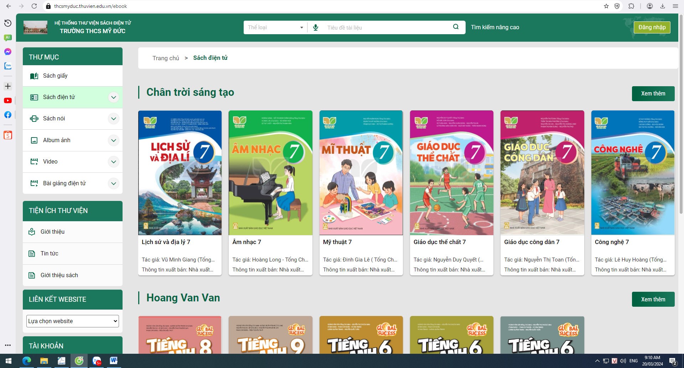This screenshot has width=684, height=368.
Task: Open the Lịch sử và Địa lí 7 cover
Action: [x=180, y=173]
